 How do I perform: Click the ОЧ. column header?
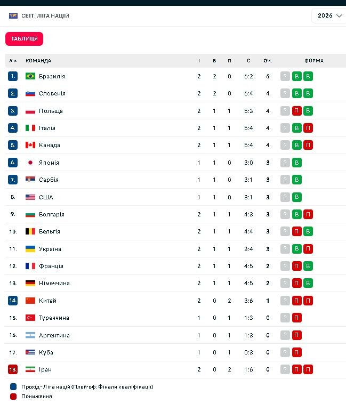click(x=268, y=61)
